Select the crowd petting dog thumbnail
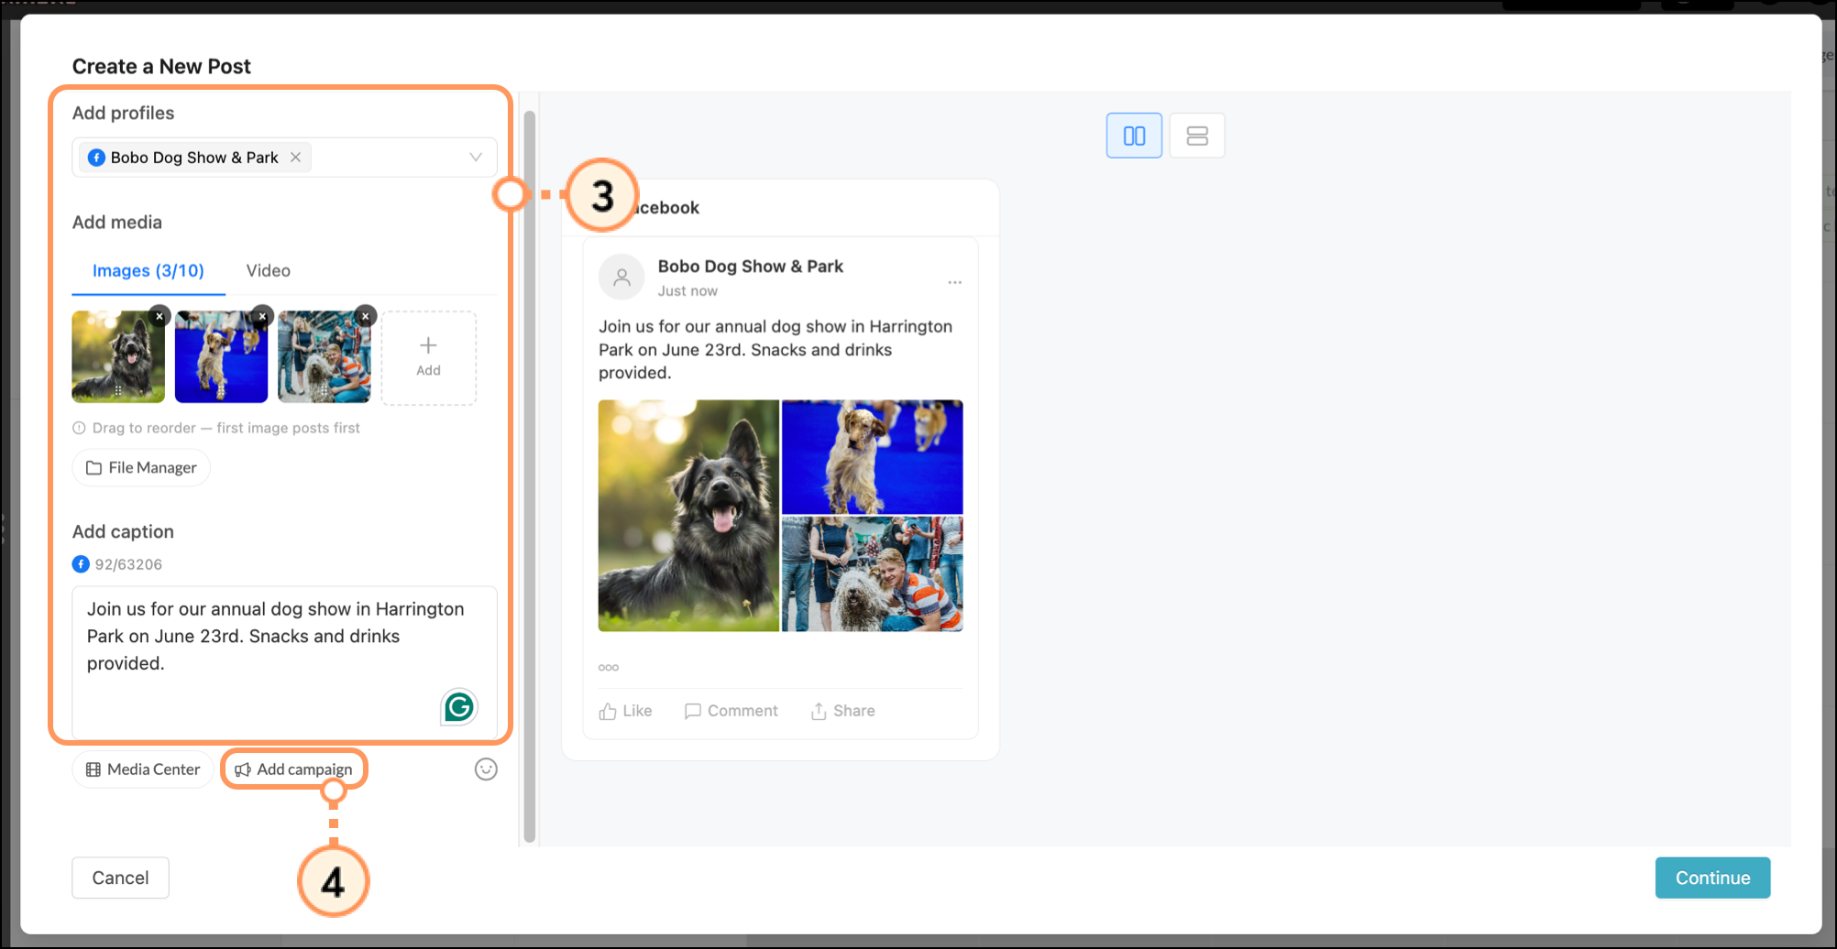Image resolution: width=1837 pixels, height=949 pixels. (x=324, y=357)
